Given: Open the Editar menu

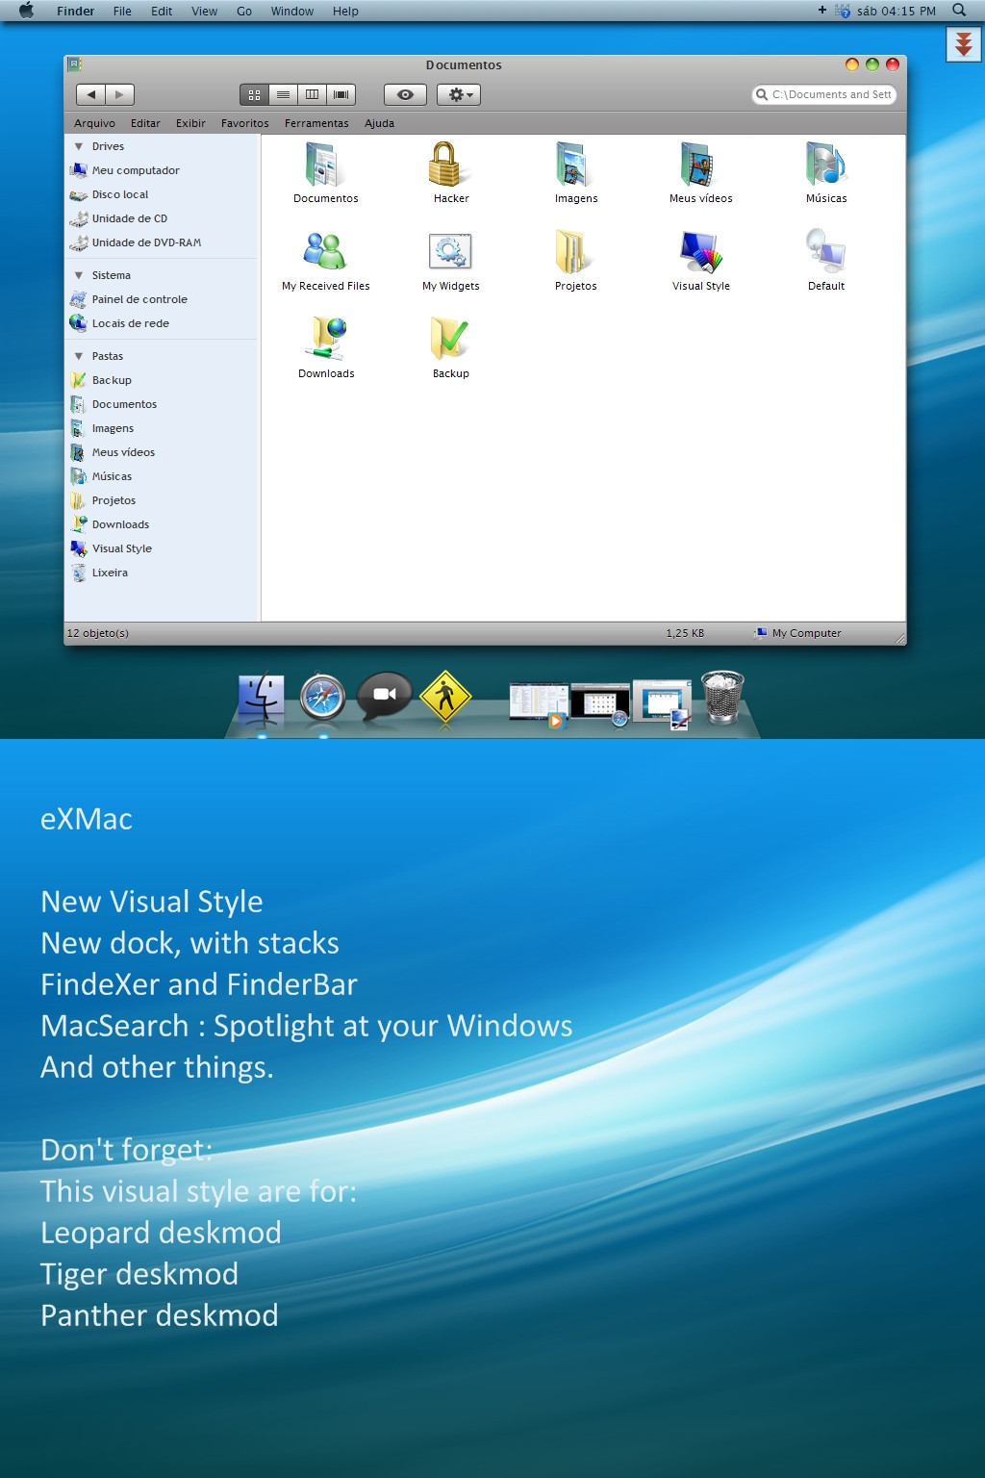Looking at the screenshot, I should coord(145,123).
